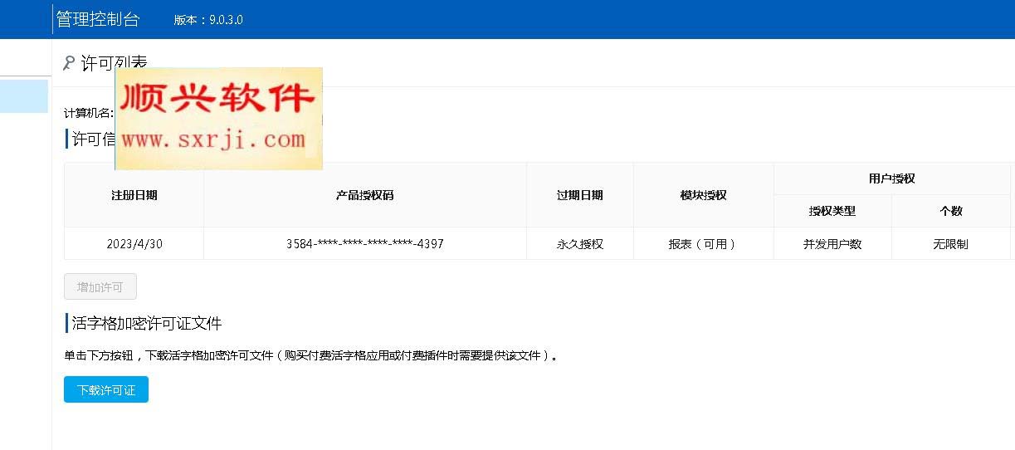Click the 无限制 count cell
The height and width of the screenshot is (450, 1015).
(x=950, y=244)
